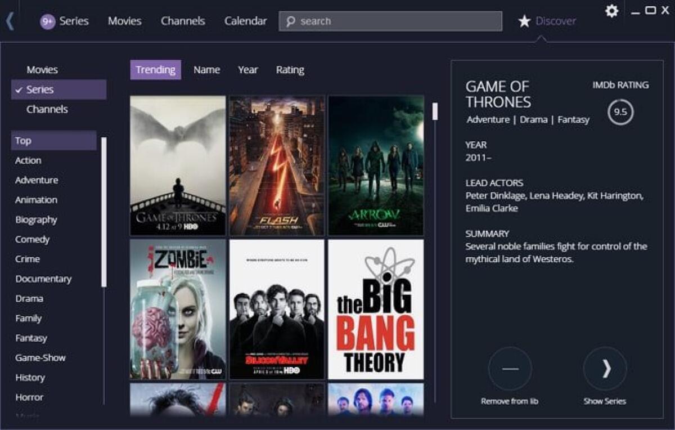Click Remove from lib
This screenshot has height=430, width=675.
(x=510, y=401)
